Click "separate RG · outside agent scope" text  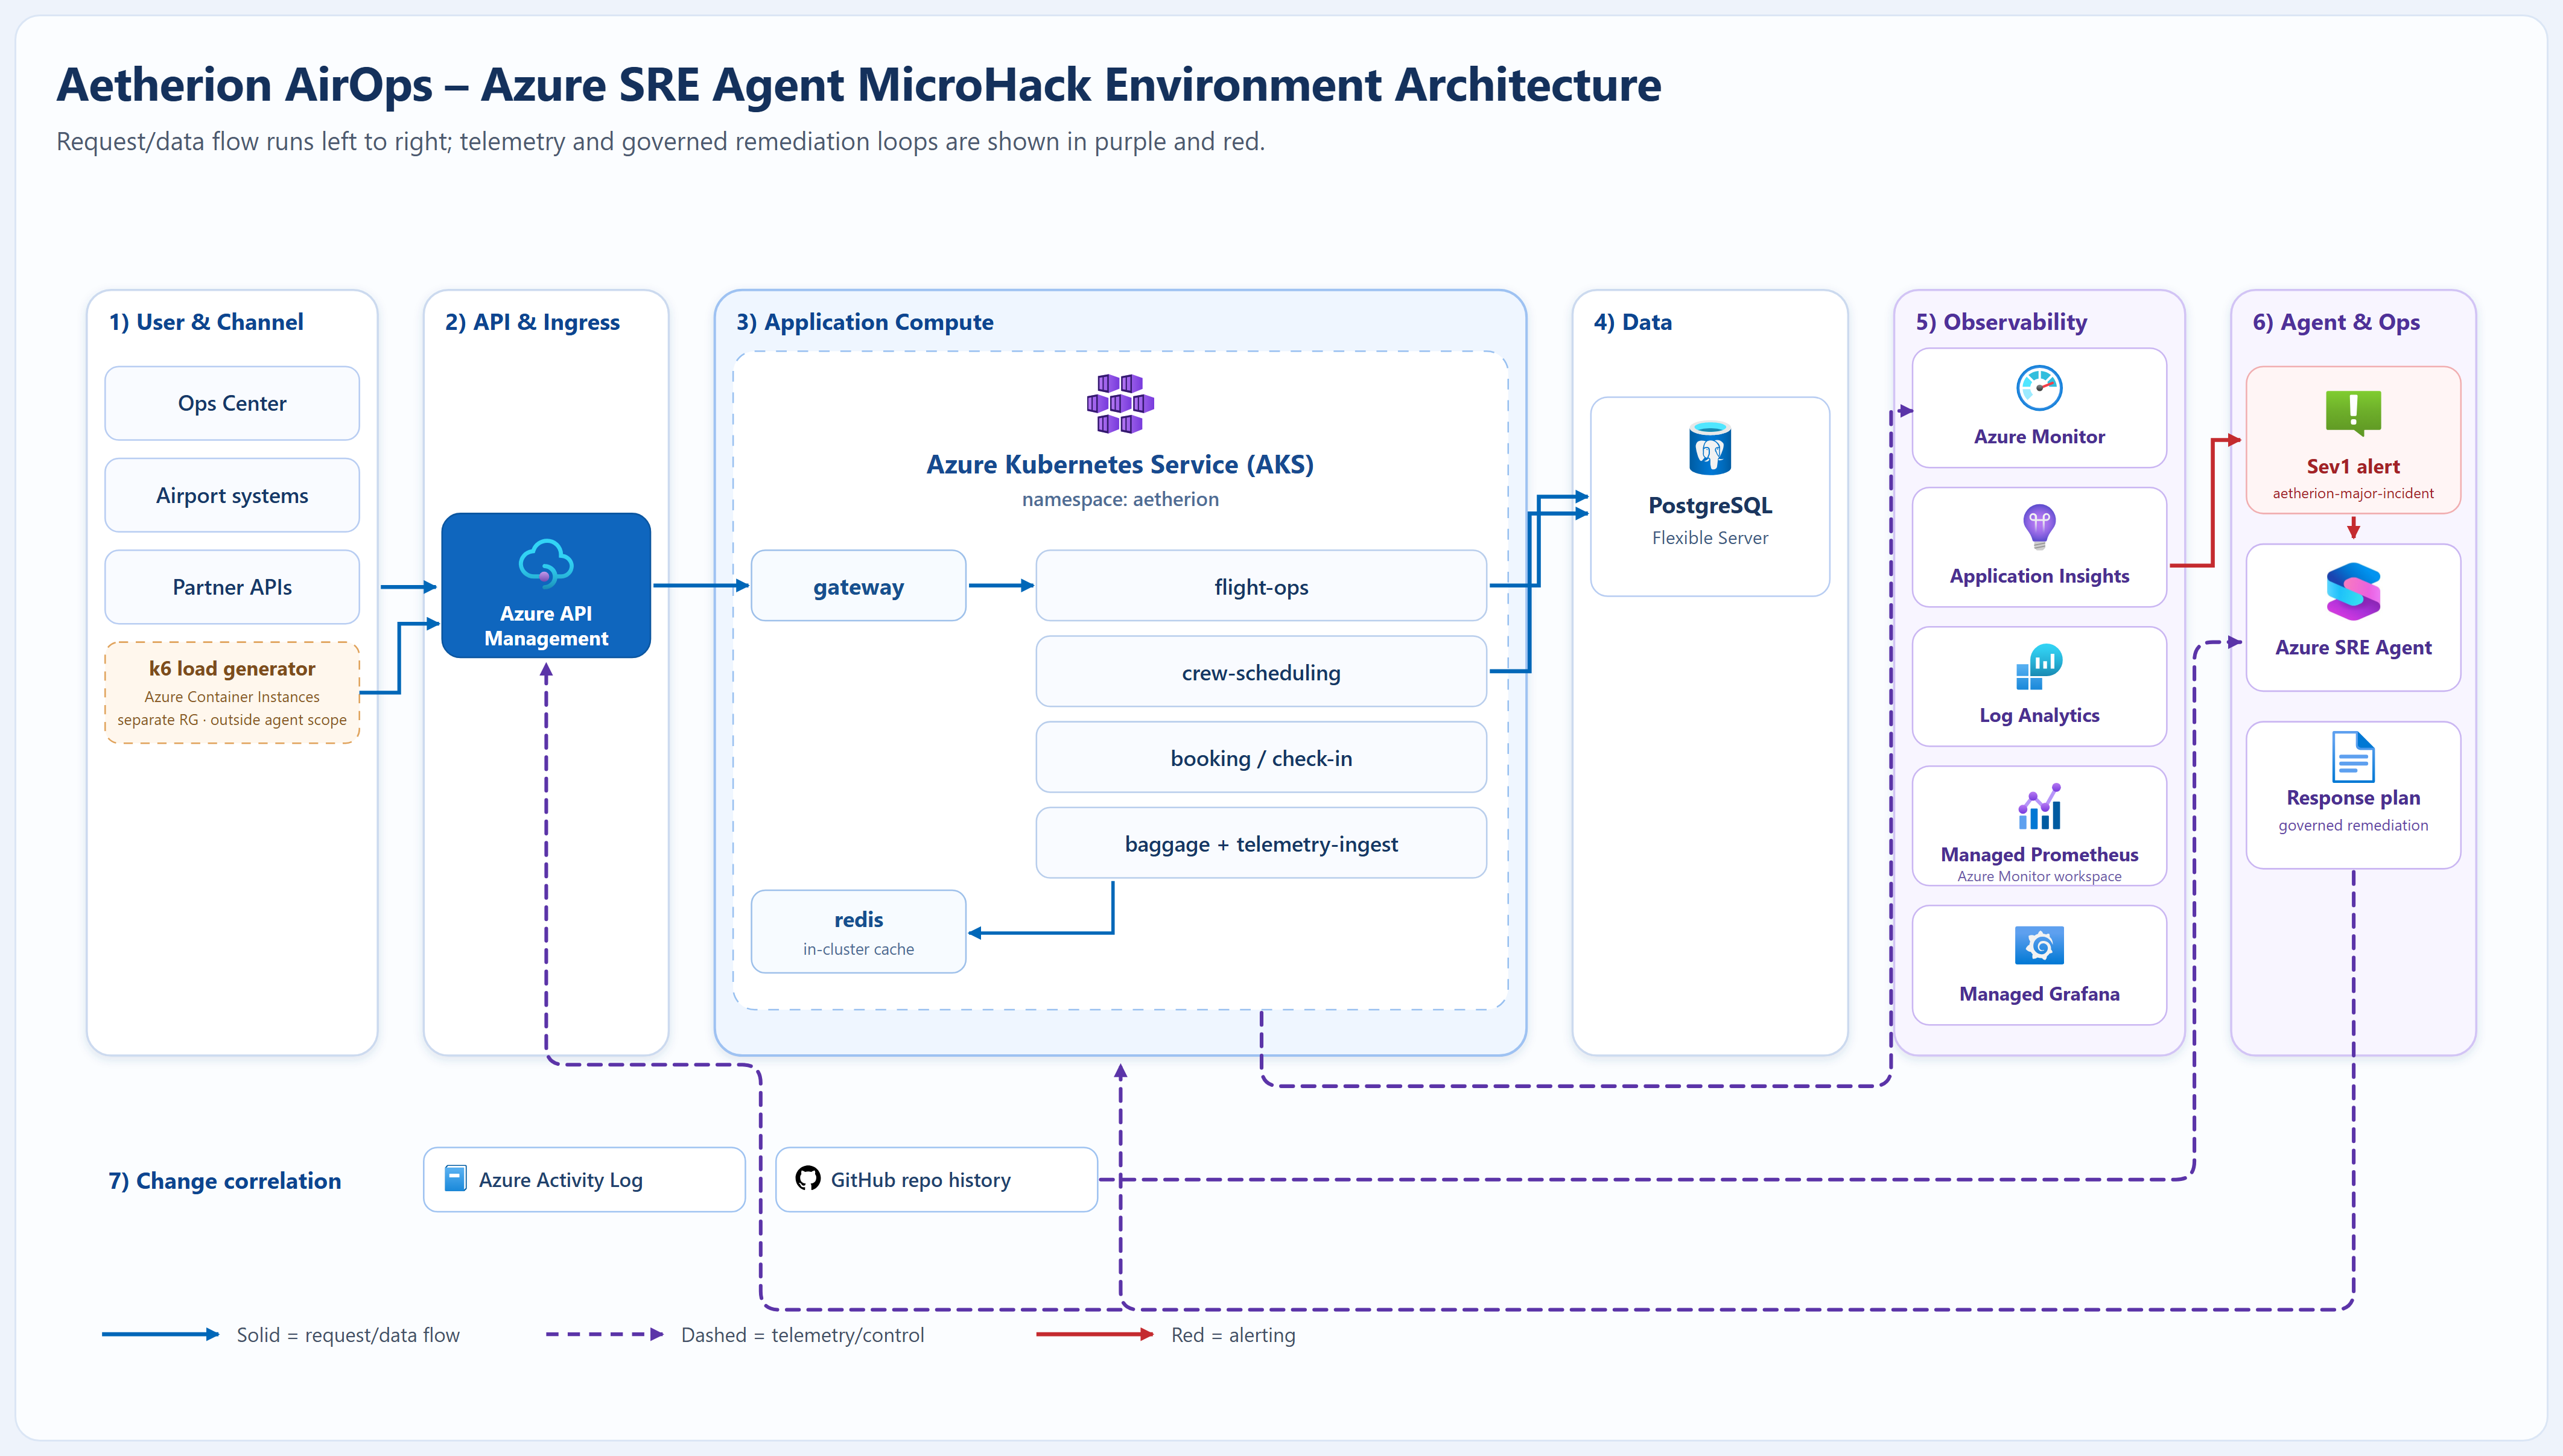click(x=232, y=720)
